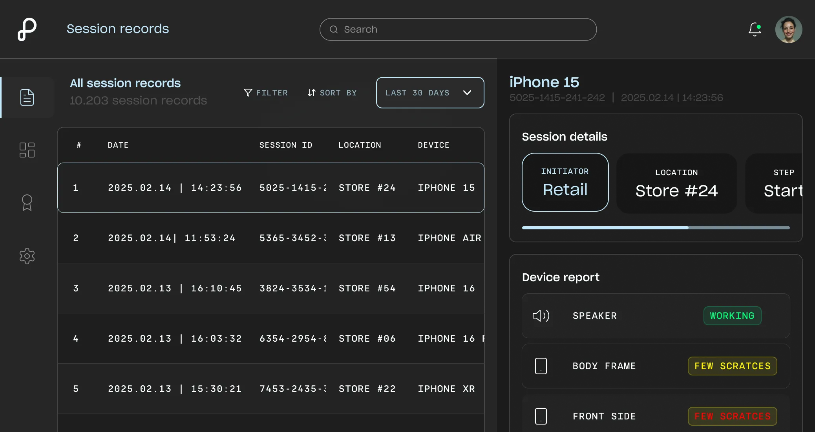Select the INITIATOR Retail card
815x432 pixels.
[565, 182]
